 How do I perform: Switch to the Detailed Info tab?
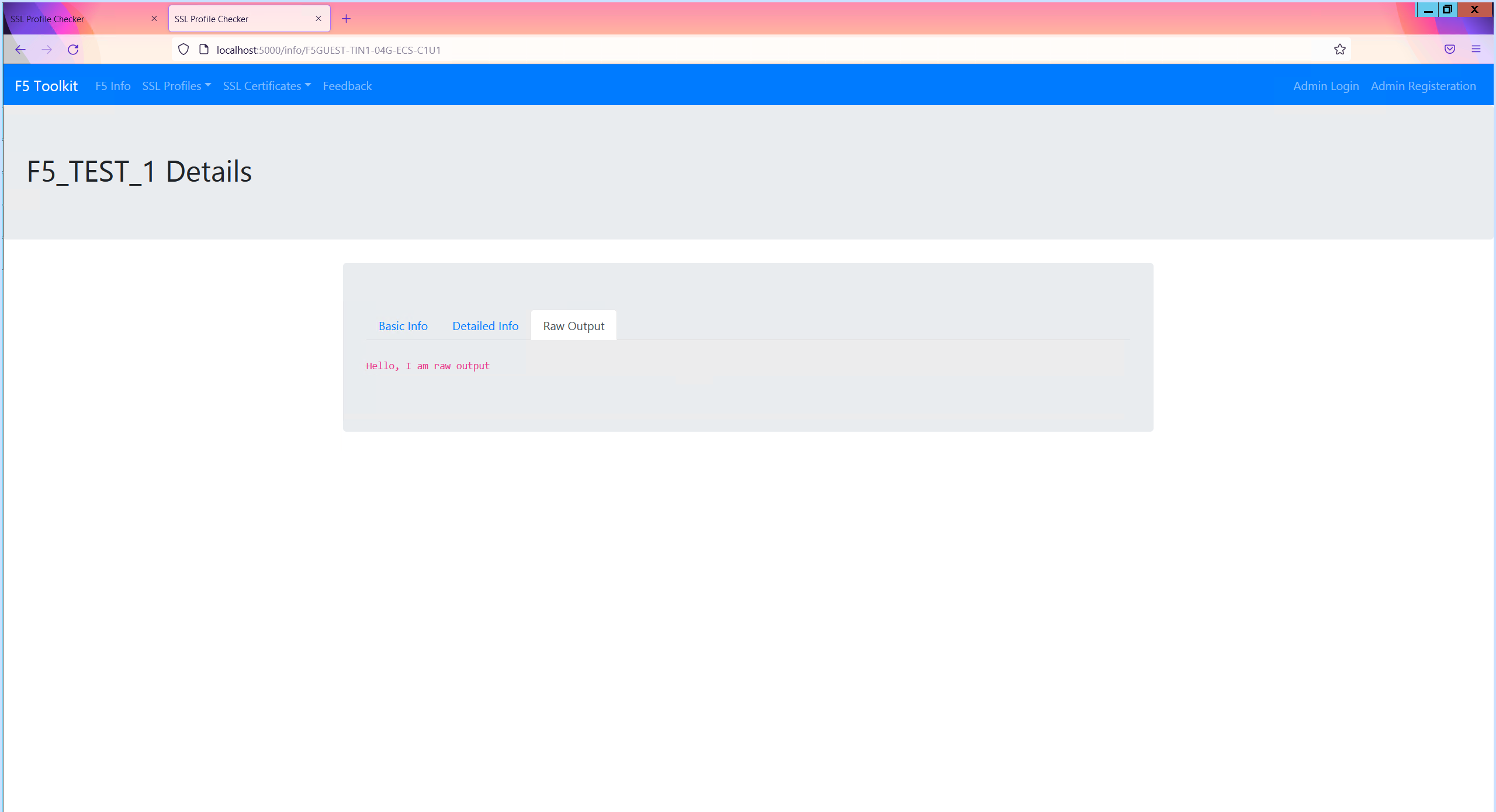pyautogui.click(x=485, y=326)
